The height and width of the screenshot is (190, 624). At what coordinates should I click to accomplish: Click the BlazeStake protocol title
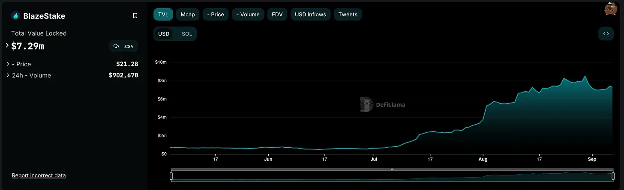click(45, 16)
